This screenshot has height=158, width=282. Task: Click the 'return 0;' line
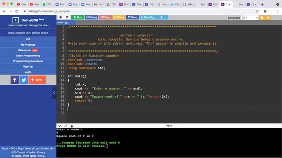pos(83,101)
